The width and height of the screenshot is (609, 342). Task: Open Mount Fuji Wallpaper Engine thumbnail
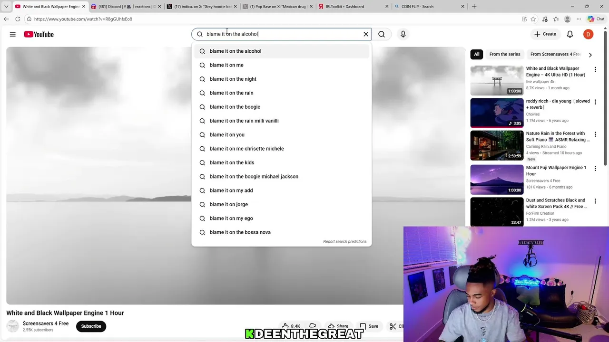coord(497,180)
